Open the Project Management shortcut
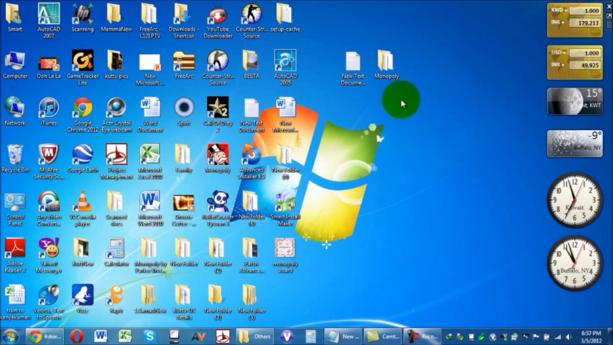Screen dimensions: 613x345 pos(116,162)
